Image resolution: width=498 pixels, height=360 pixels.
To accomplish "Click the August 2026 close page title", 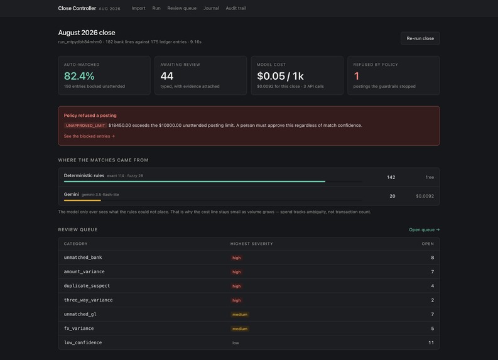I will pos(87,33).
